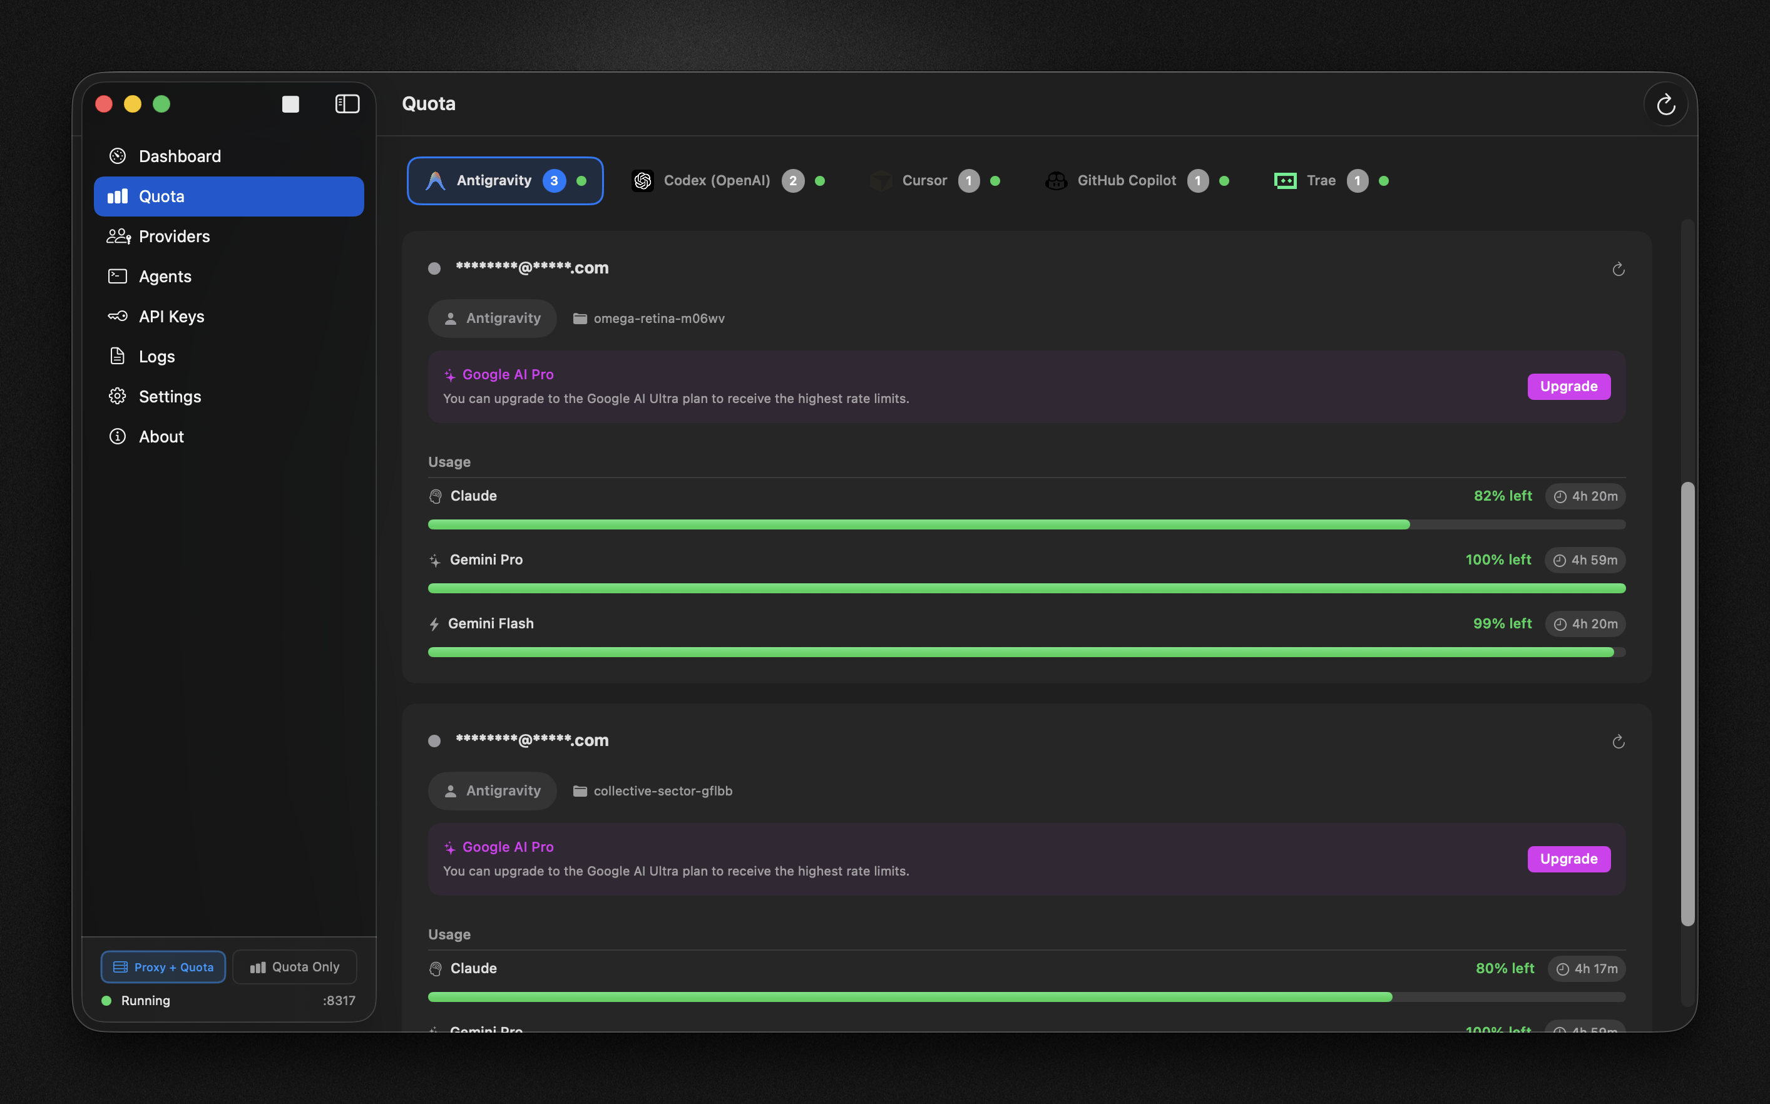Open the Logs view
This screenshot has width=1770, height=1104.
[156, 357]
